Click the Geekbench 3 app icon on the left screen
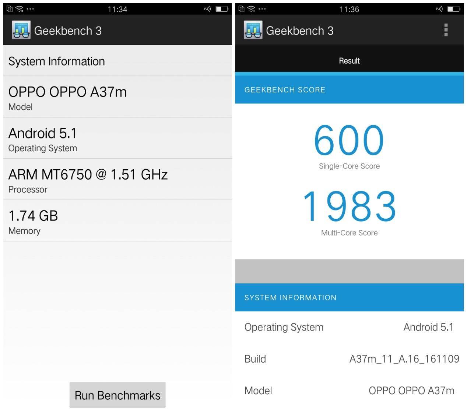The image size is (467, 413). tap(21, 30)
